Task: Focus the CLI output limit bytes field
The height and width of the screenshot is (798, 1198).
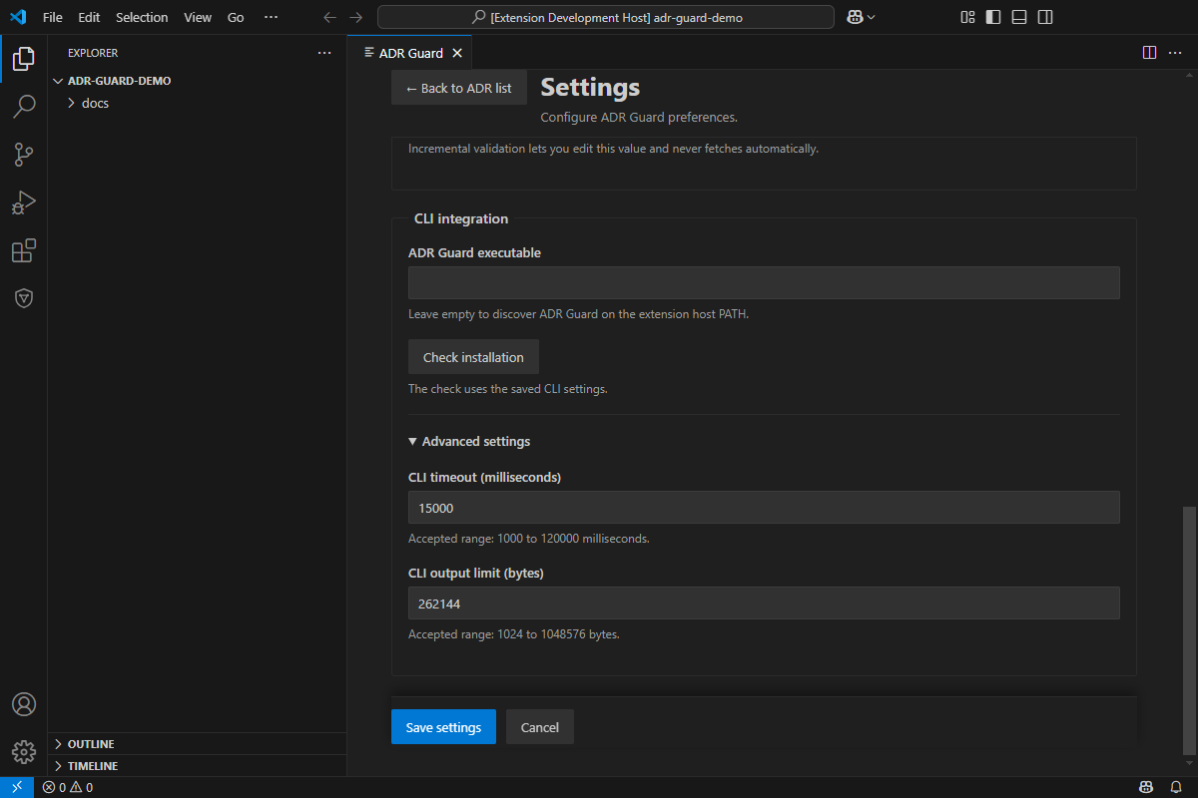Action: click(x=764, y=603)
